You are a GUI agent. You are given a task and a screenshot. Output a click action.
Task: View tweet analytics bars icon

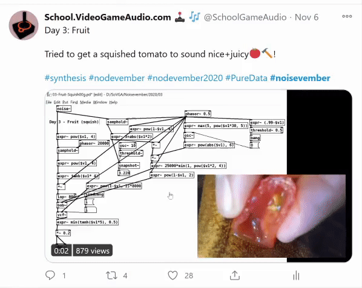296,275
